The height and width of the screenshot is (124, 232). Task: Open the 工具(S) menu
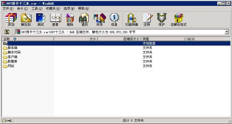[37, 9]
